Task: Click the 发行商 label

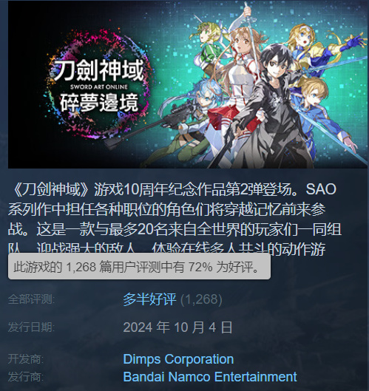Action: (x=26, y=376)
